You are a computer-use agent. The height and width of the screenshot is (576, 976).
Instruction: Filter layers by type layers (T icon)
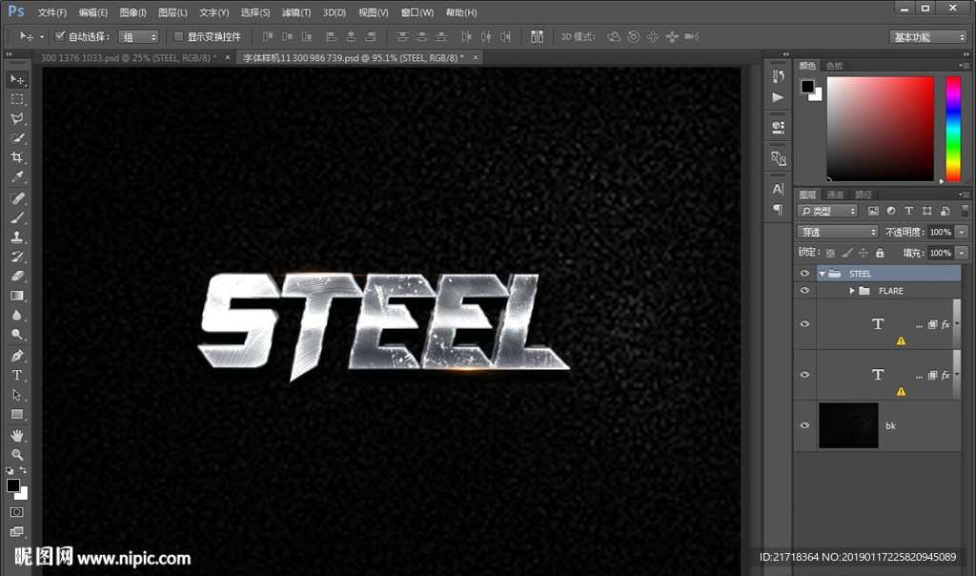908,211
